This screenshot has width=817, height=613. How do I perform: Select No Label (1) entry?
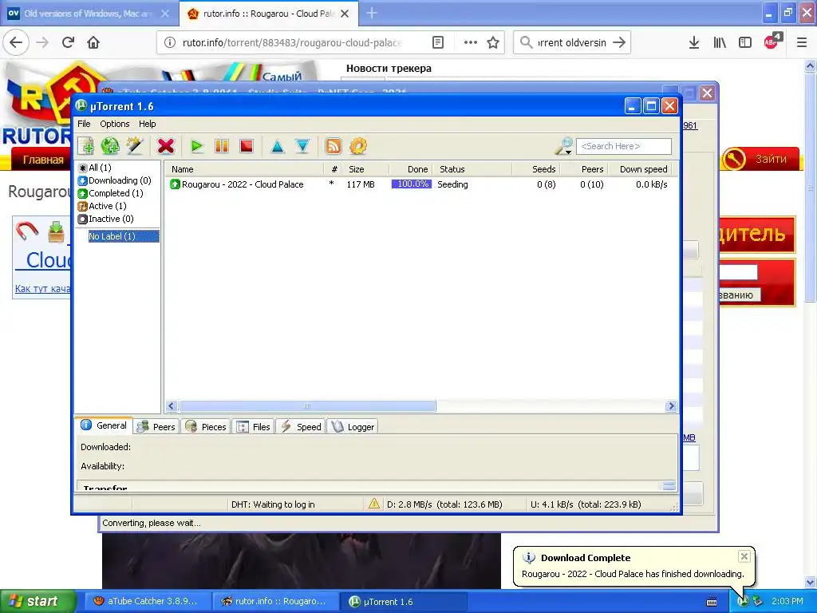coord(123,236)
